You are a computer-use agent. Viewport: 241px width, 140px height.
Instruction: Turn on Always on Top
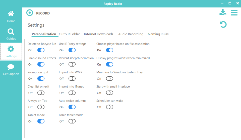click(x=41, y=107)
